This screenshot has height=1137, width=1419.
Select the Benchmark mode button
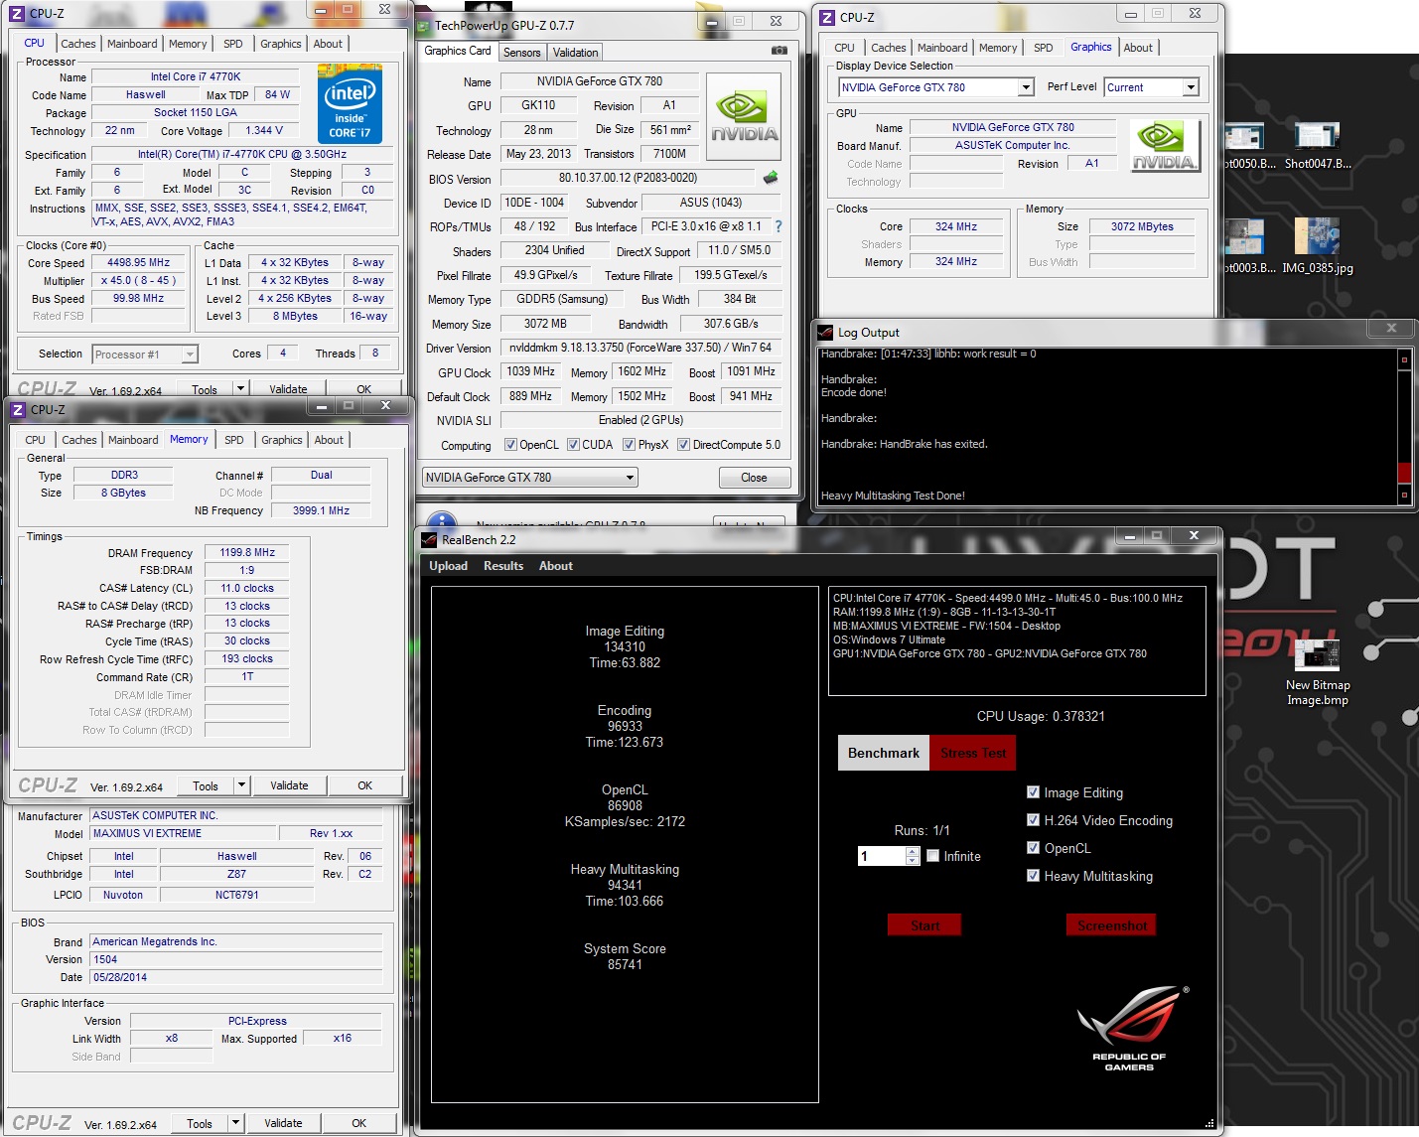click(884, 753)
